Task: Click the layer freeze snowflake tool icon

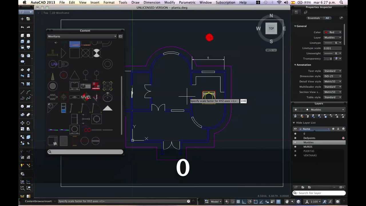Action: point(325,116)
